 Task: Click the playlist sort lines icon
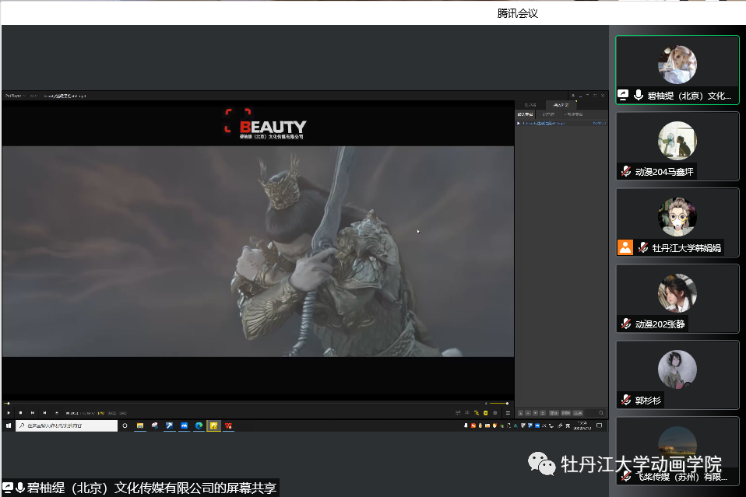click(x=543, y=413)
